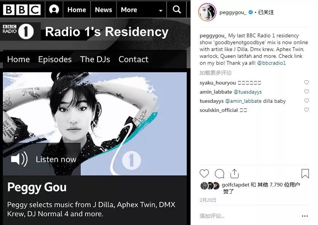This screenshot has width=318, height=225.
Task: Open the Episodes tab
Action: pyautogui.click(x=55, y=59)
